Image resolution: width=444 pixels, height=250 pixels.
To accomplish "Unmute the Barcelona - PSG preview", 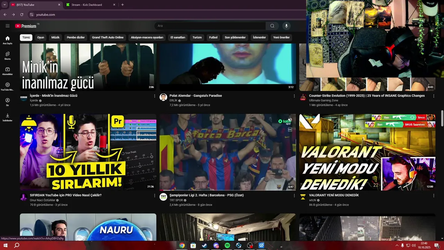I will pyautogui.click(x=290, y=120).
